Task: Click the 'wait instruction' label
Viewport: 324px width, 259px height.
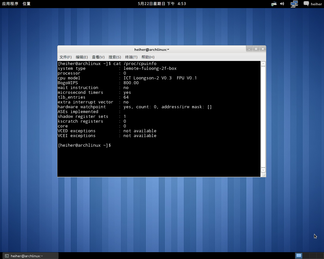Action: 78,88
